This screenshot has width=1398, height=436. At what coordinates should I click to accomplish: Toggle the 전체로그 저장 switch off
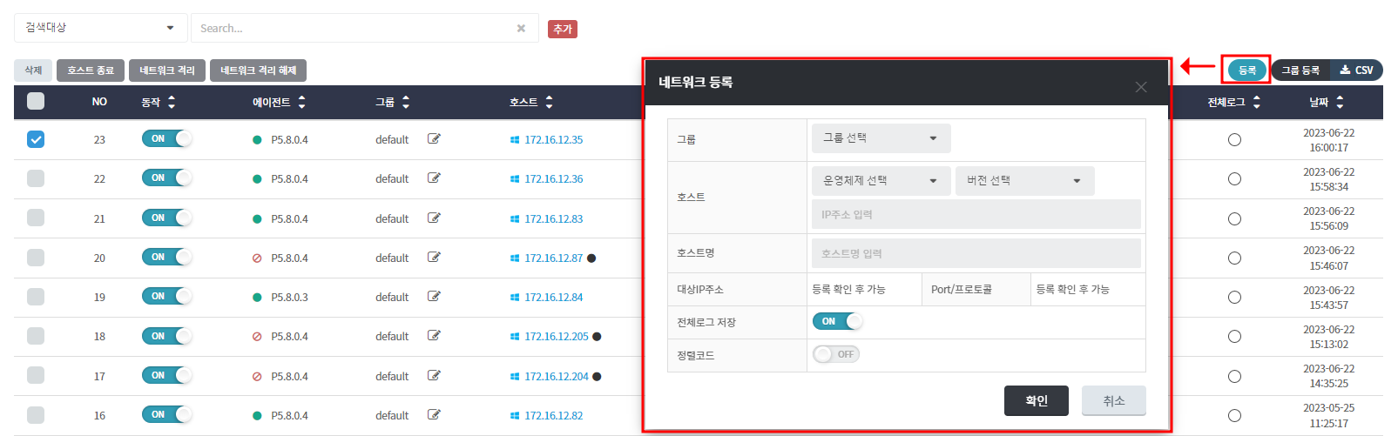(x=837, y=321)
